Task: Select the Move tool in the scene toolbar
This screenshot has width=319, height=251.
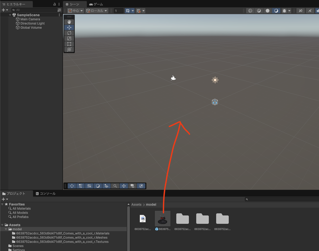Action: coord(69,27)
